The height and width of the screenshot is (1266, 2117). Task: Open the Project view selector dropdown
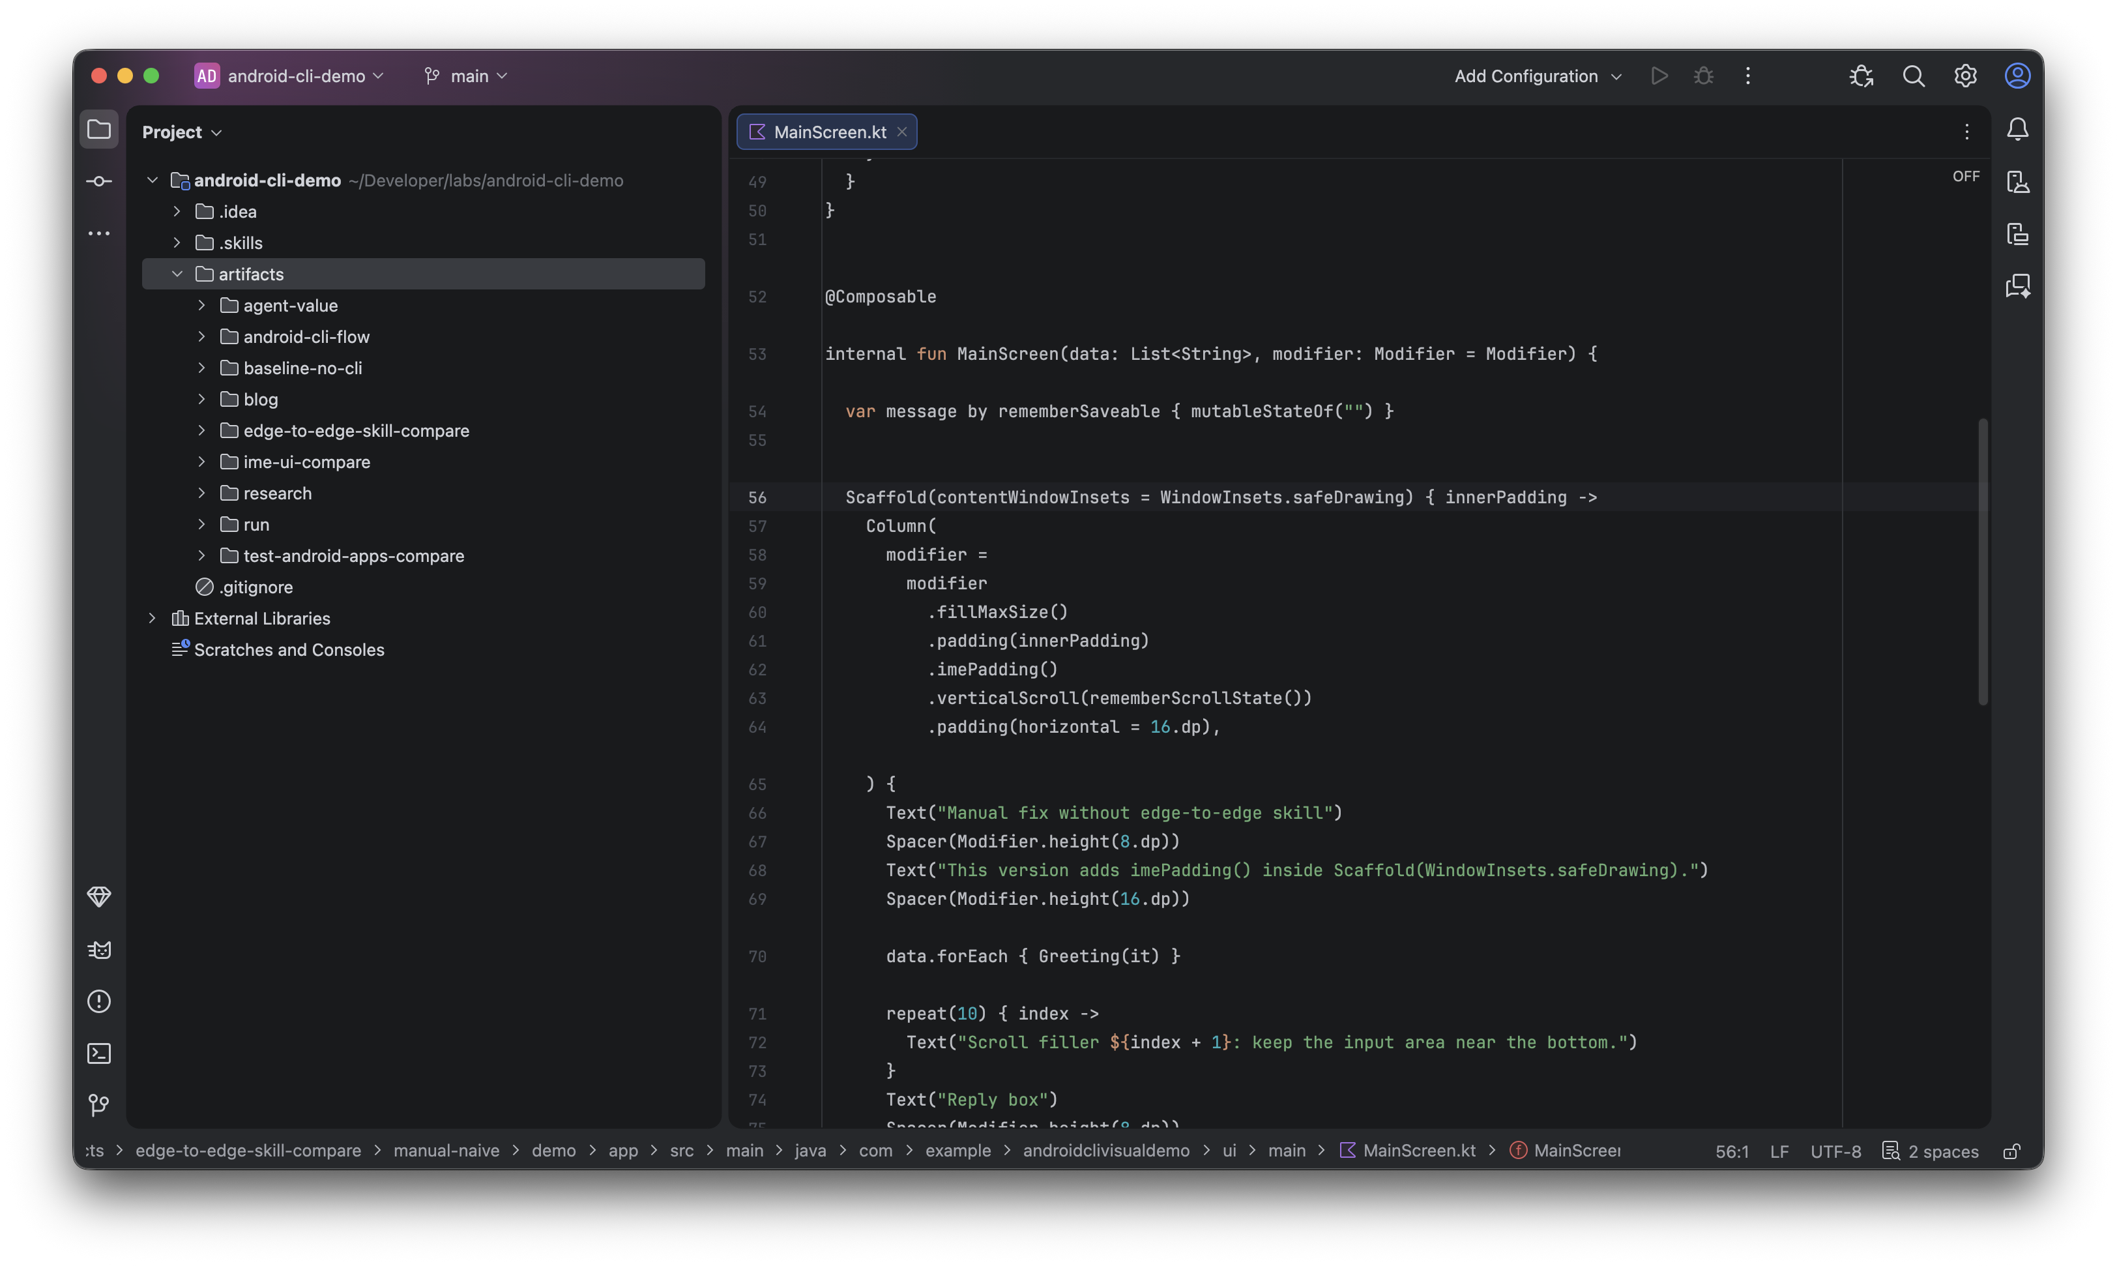tap(182, 132)
